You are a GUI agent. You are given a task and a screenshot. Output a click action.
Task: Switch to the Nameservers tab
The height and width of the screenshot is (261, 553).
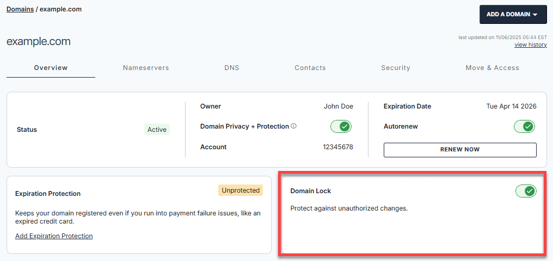pos(146,68)
